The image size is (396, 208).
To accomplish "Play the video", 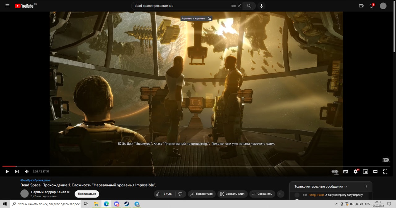I will (x=7, y=171).
